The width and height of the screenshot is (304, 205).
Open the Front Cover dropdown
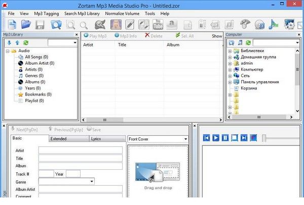(185, 139)
